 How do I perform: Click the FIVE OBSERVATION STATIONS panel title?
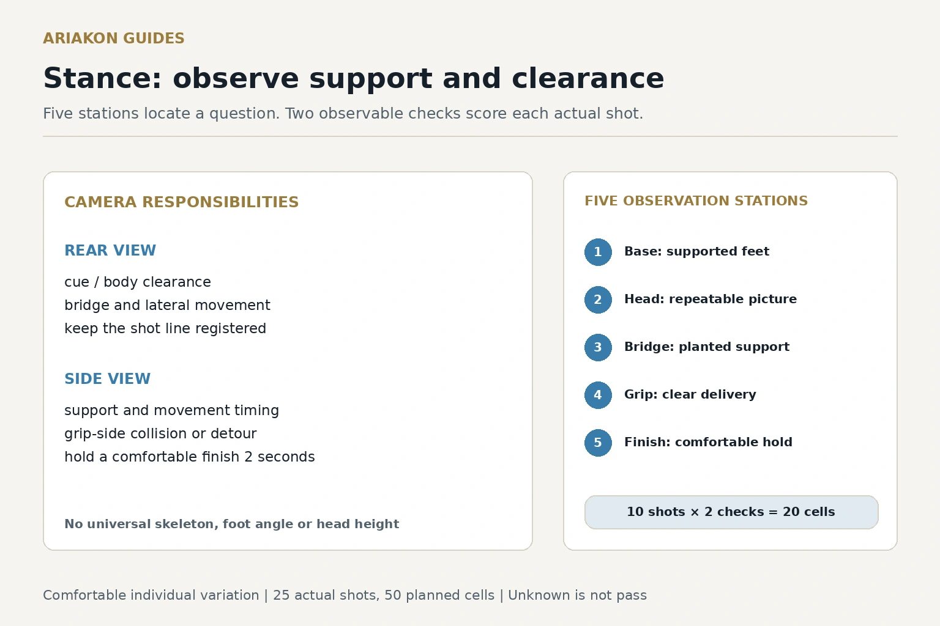coord(696,201)
